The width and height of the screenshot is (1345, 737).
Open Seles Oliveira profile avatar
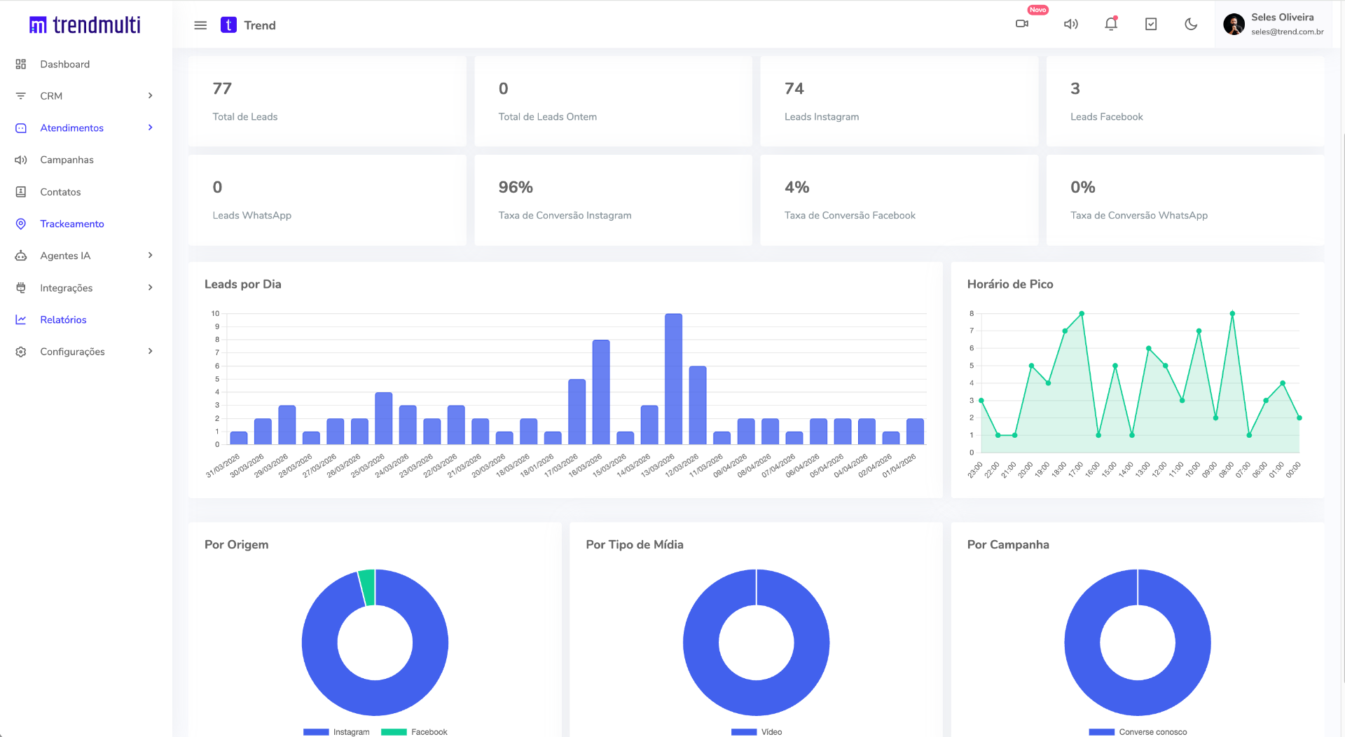[1234, 24]
